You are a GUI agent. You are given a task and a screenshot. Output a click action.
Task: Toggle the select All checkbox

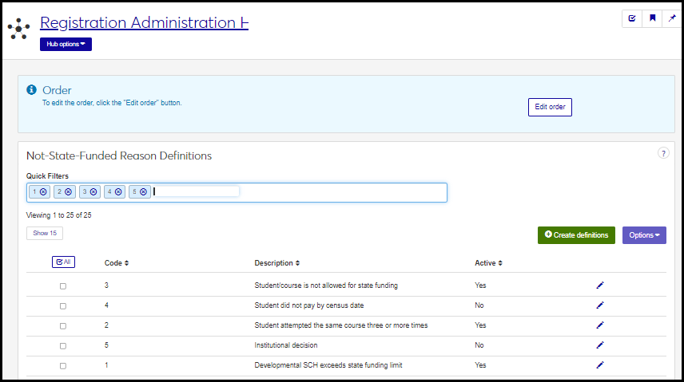[63, 262]
